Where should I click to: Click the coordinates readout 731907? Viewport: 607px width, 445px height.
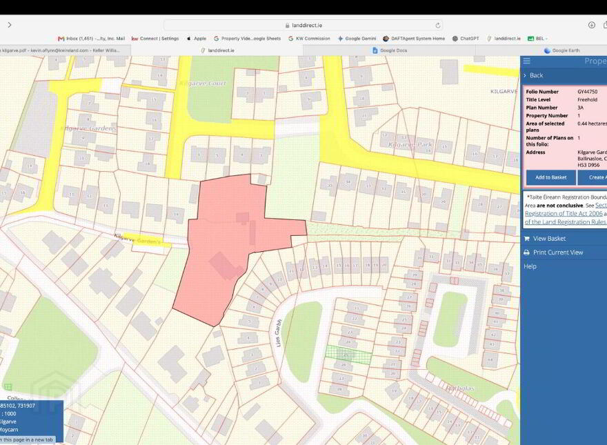26,406
